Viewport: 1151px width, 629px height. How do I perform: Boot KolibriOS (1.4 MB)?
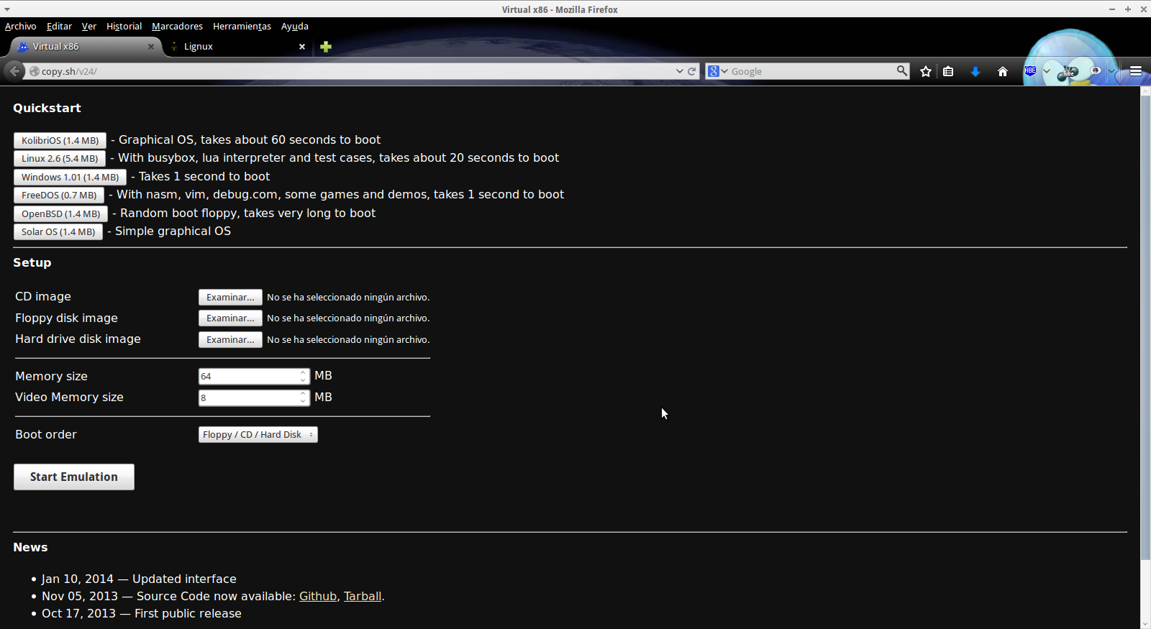tap(60, 140)
